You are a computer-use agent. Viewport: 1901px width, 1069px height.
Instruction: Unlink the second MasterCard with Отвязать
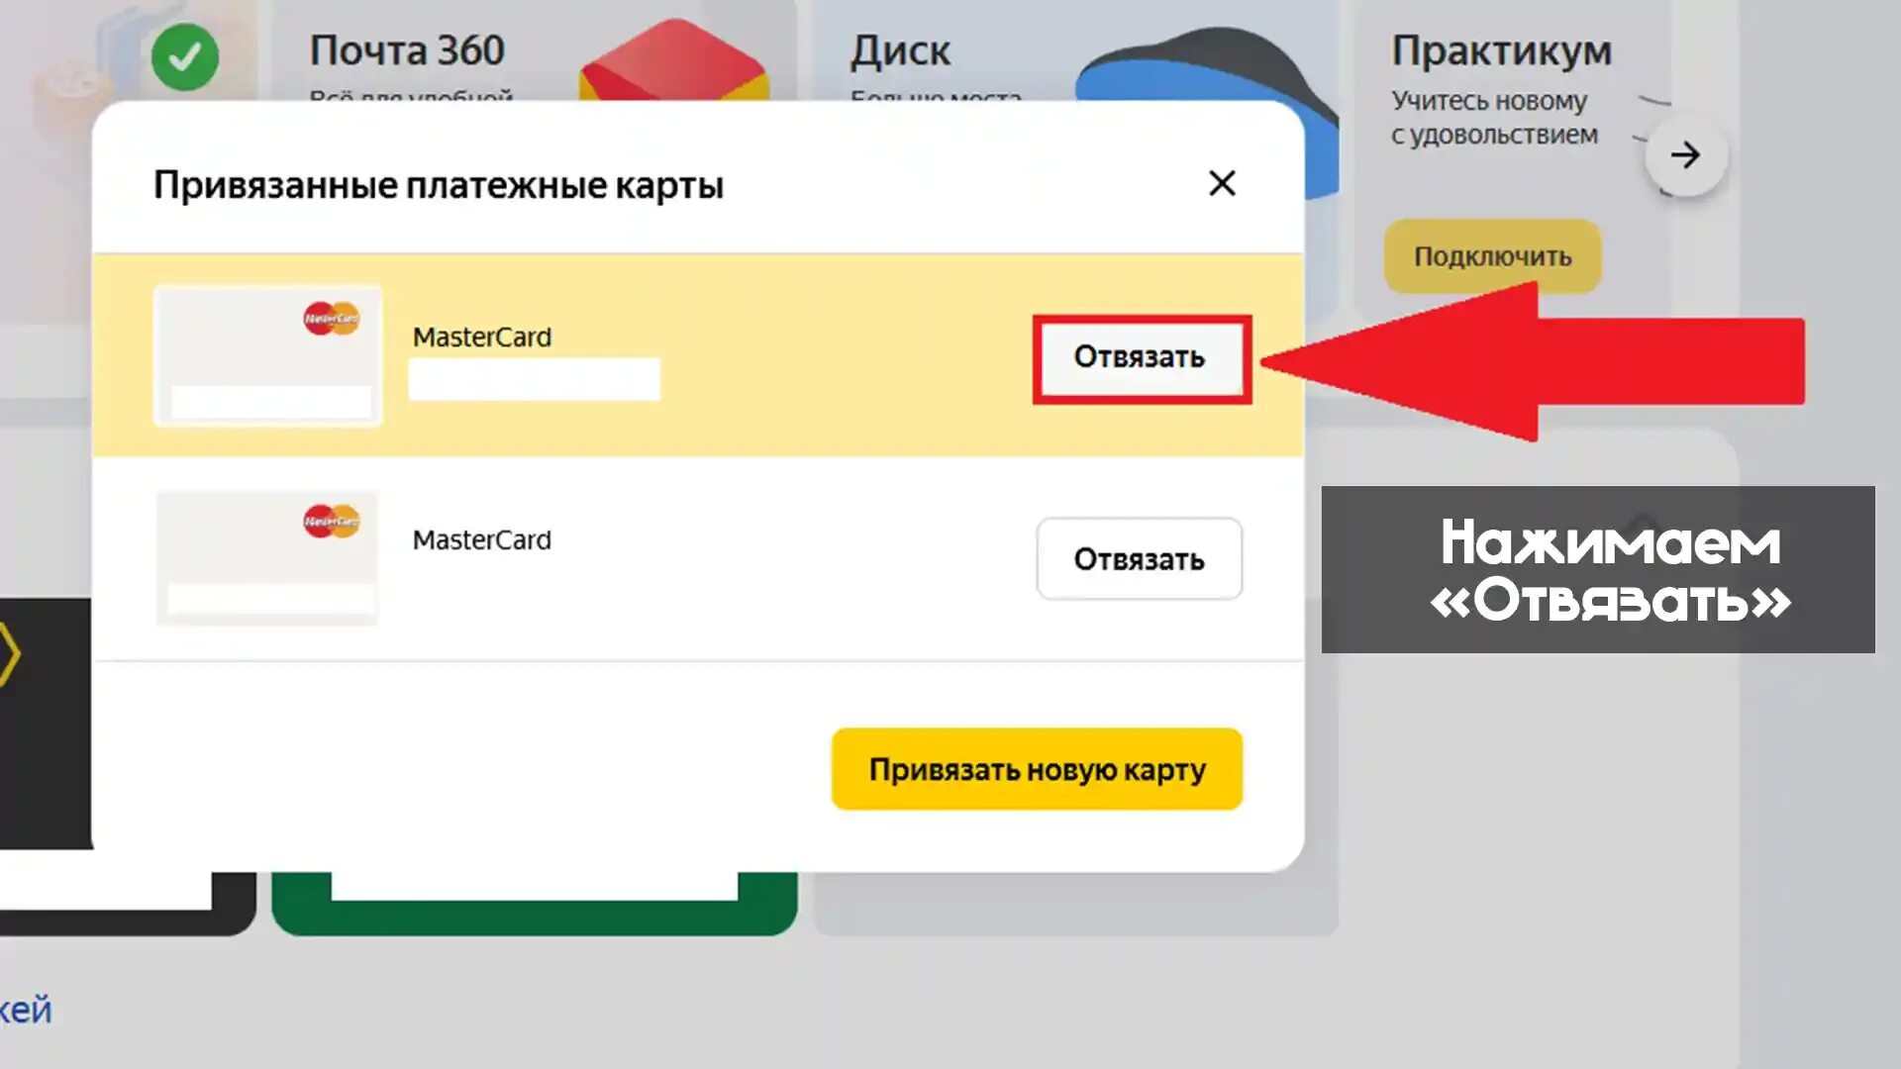pyautogui.click(x=1139, y=559)
